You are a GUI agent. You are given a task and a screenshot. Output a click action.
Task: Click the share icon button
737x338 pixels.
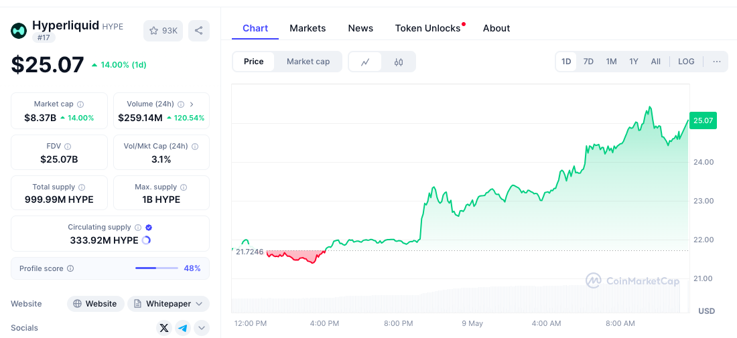click(199, 31)
